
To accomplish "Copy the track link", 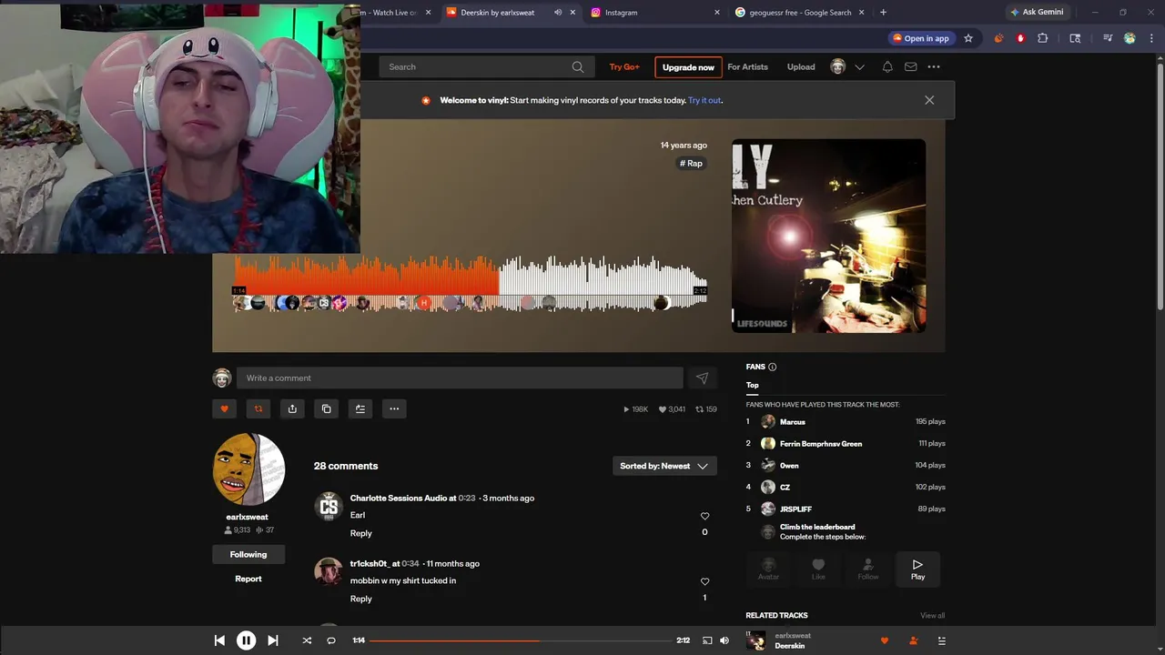I will (327, 408).
